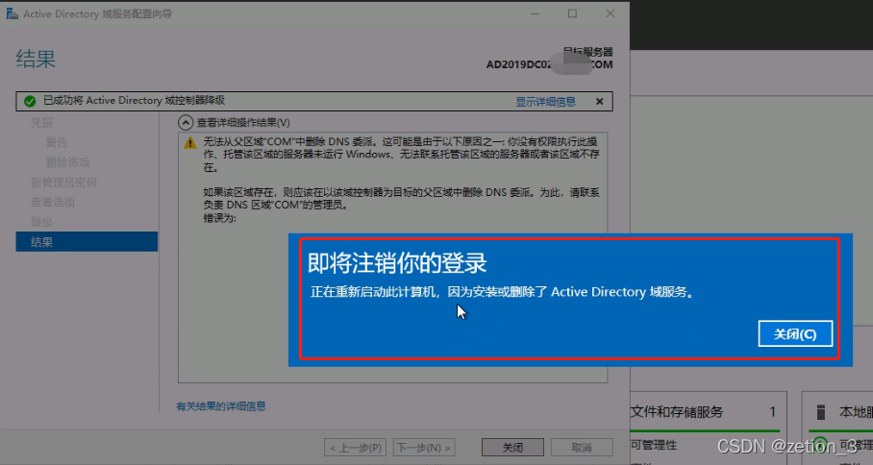Screen dimensions: 873x465
Task: Click the green success checkmark icon
Action: point(30,101)
